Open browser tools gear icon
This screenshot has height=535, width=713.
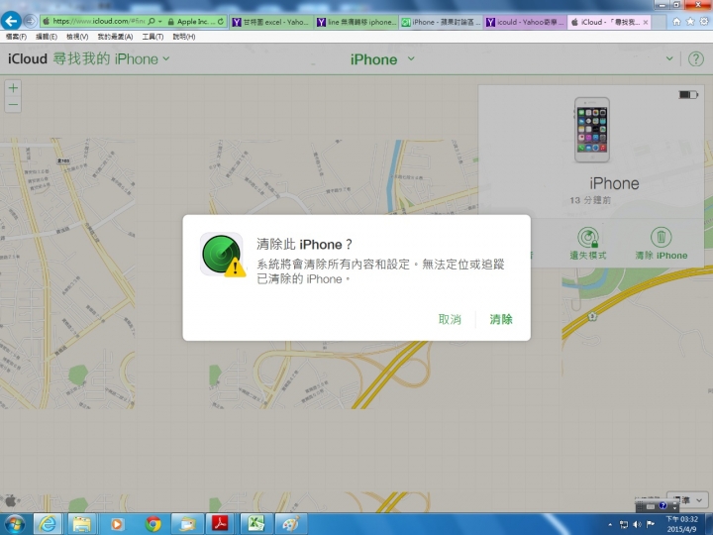[704, 22]
